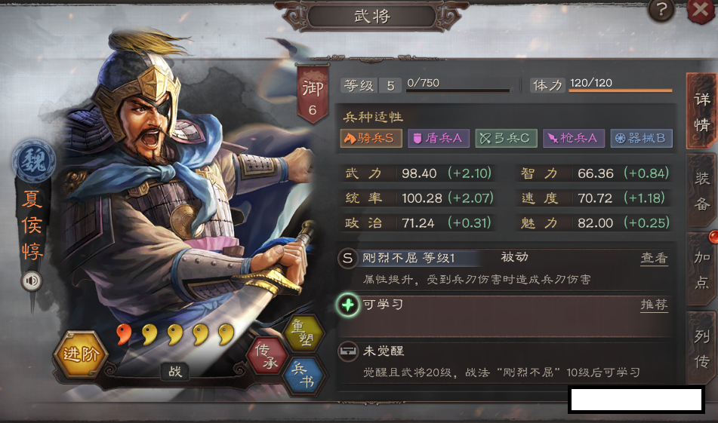Open the 传承 red hexagon icon
Image resolution: width=718 pixels, height=423 pixels.
coord(267,357)
